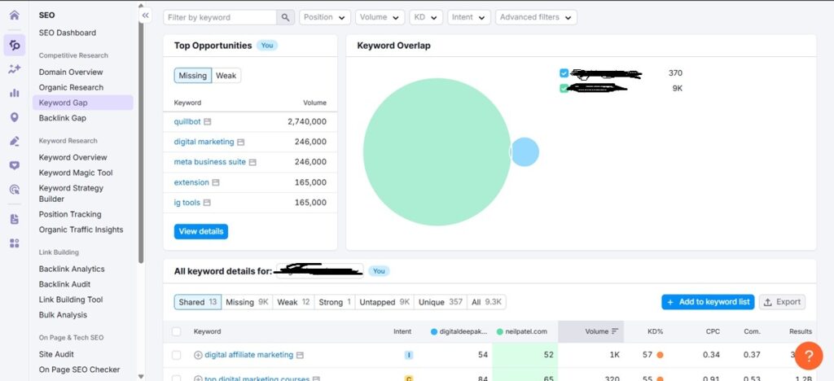
Task: Open the redacted domain selector dropdown
Action: point(319,271)
